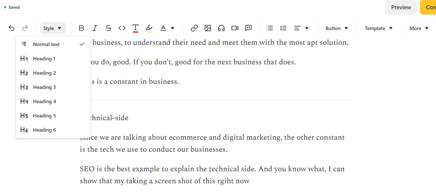Click the line ending 'next business that does.'
436x196 pixels.
(193, 62)
